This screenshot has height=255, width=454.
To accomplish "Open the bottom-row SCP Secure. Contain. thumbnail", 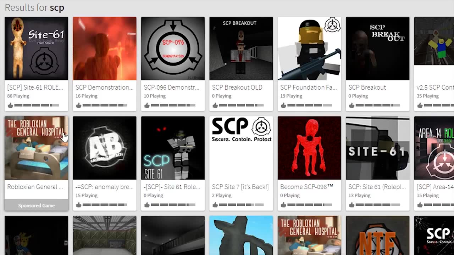I will (434, 236).
